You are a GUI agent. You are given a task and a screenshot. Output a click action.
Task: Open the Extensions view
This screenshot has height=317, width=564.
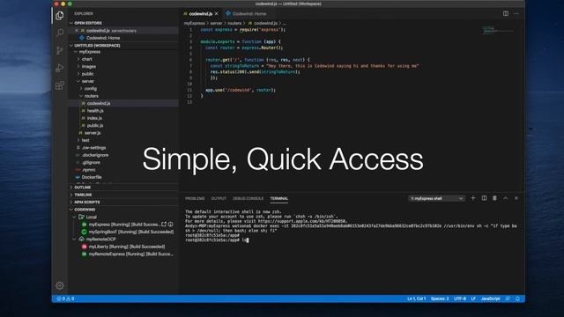pyautogui.click(x=60, y=85)
